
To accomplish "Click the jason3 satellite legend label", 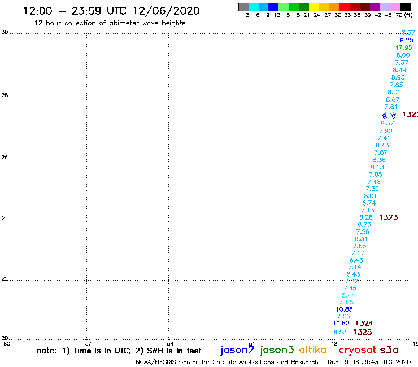I will tap(277, 350).
